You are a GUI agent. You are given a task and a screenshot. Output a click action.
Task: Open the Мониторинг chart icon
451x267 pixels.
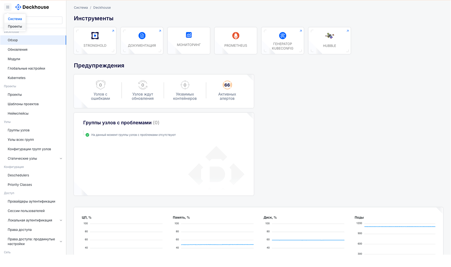[189, 35]
